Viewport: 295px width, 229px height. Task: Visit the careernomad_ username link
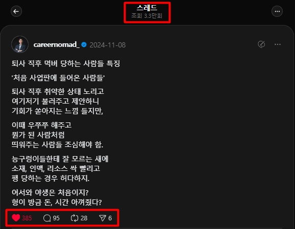click(x=57, y=44)
